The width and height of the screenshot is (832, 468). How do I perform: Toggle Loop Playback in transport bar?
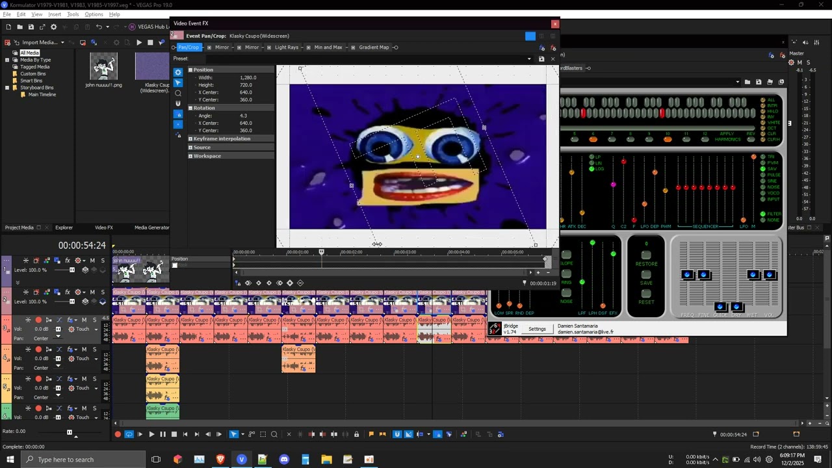click(x=129, y=434)
